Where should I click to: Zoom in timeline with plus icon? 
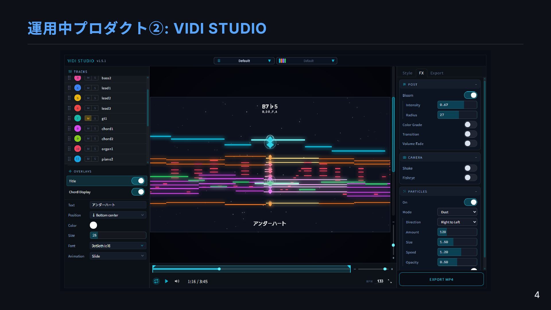[x=392, y=269]
